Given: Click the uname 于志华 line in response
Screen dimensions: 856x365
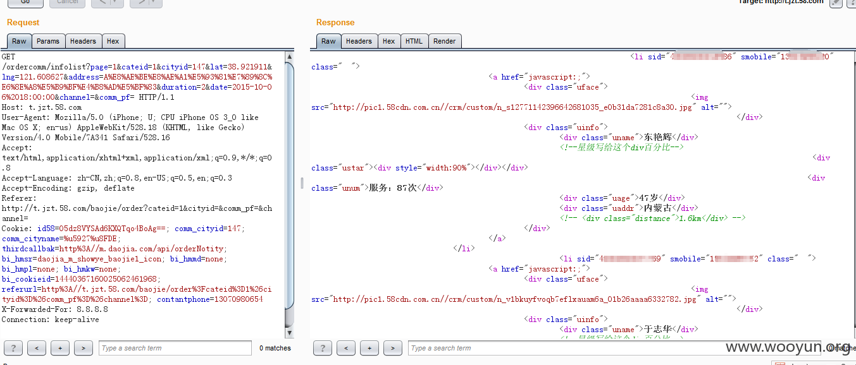Looking at the screenshot, I should pyautogui.click(x=629, y=329).
